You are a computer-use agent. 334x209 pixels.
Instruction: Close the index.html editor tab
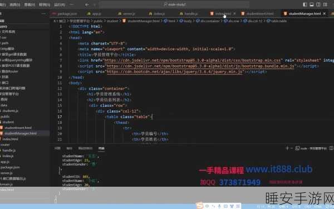[234, 13]
